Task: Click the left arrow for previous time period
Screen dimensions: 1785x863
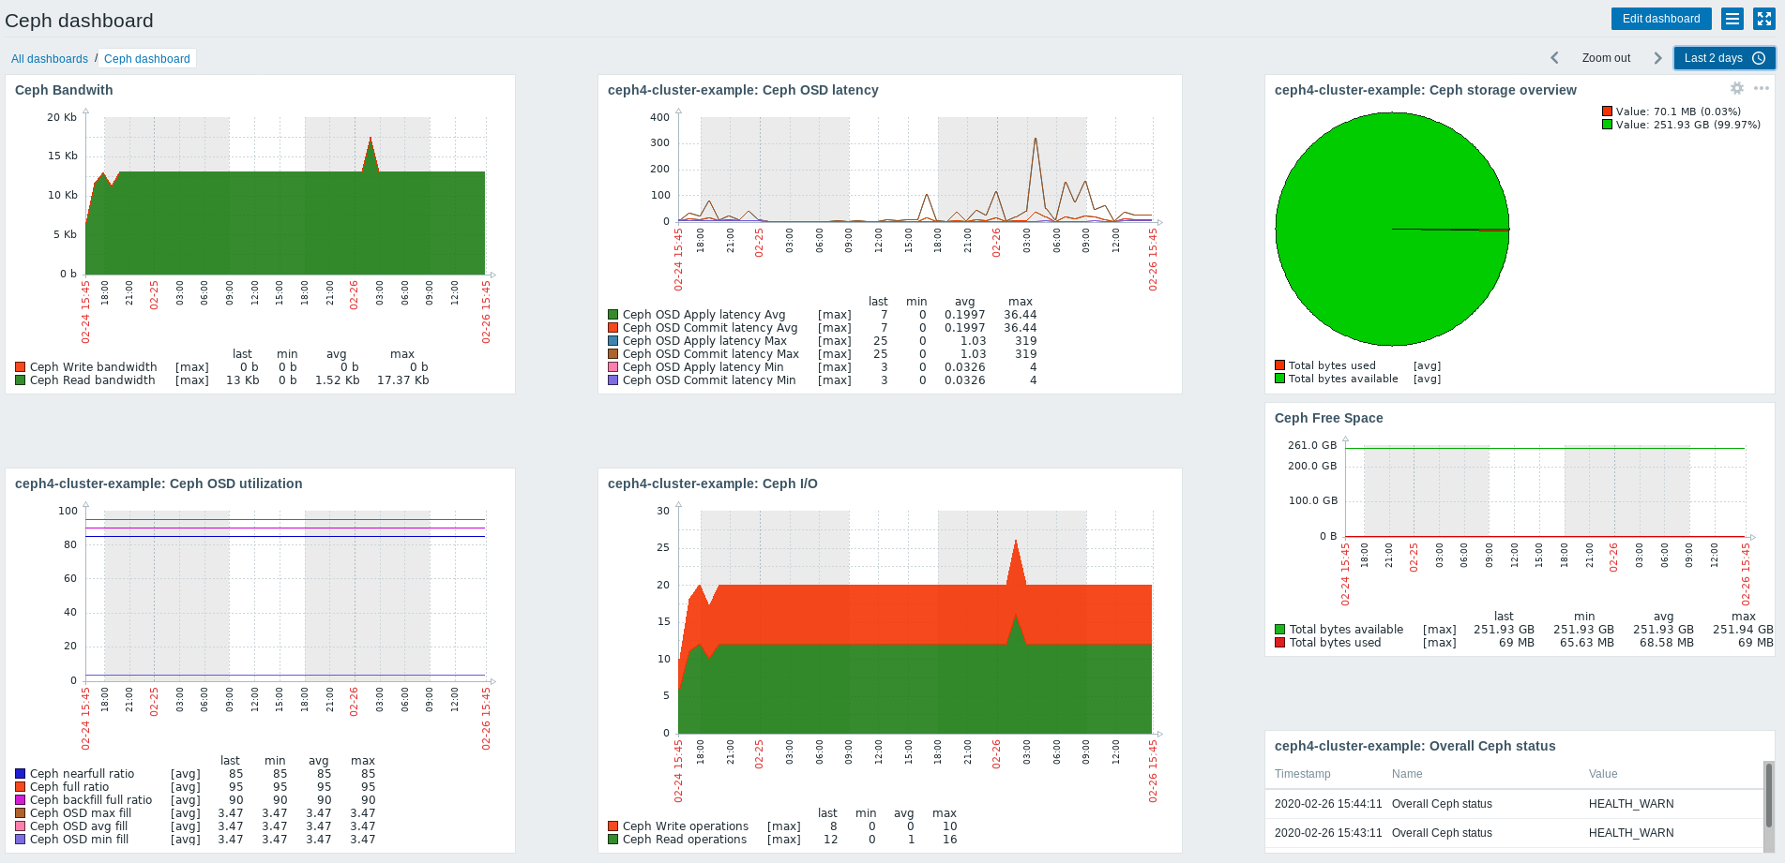Action: pos(1554,58)
